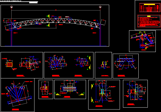The height and width of the screenshot is (112, 161).
Task: Select the right column grid bubble marker
Action: (x=100, y=7)
